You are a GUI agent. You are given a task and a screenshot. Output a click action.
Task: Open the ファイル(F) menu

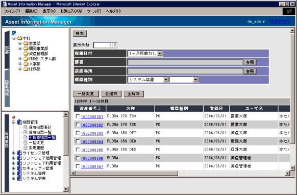pyautogui.click(x=12, y=11)
